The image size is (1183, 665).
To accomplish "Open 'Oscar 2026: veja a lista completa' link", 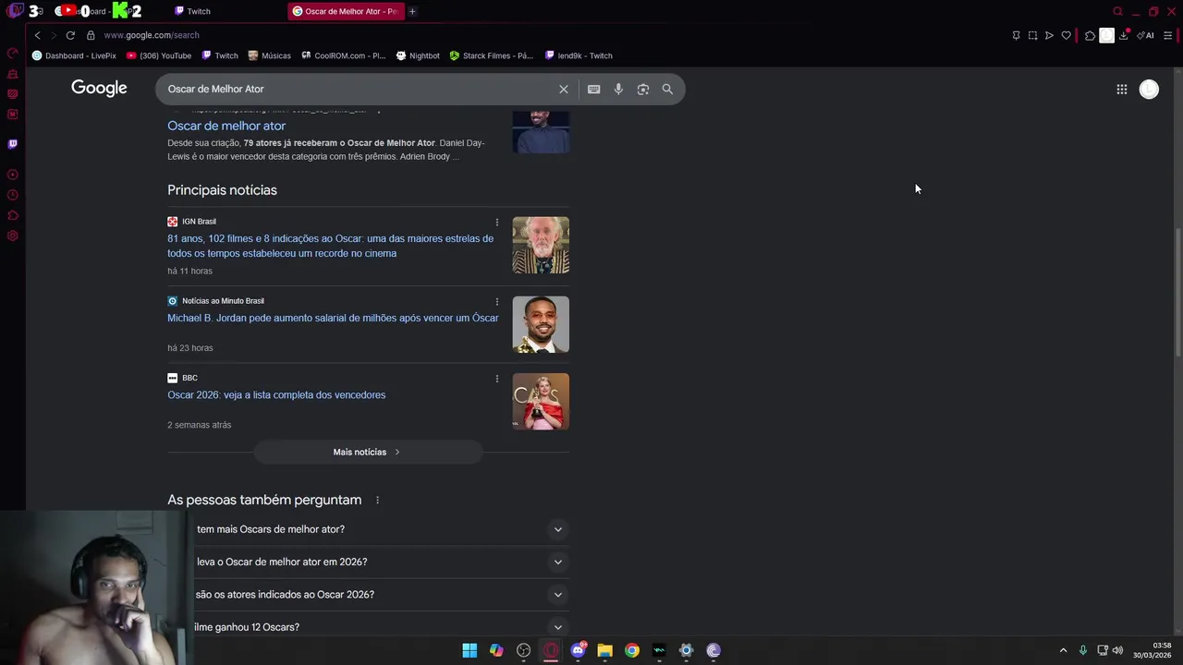I will (x=276, y=395).
